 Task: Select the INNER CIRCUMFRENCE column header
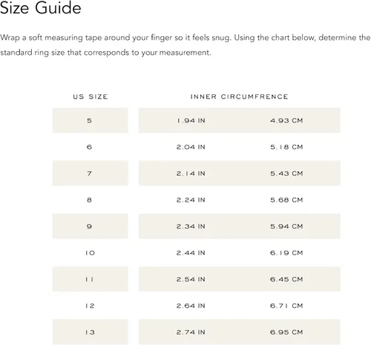[x=239, y=96]
